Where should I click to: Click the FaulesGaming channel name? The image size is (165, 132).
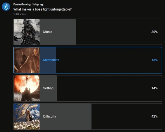tap(22, 5)
